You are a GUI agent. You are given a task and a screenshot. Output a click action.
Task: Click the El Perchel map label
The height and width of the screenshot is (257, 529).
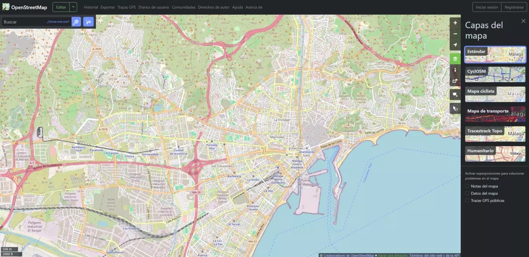point(295,148)
